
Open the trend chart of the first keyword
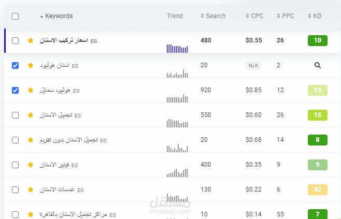tap(177, 48)
